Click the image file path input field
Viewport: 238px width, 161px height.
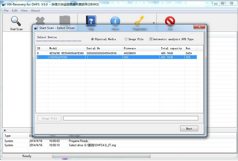click(131, 118)
